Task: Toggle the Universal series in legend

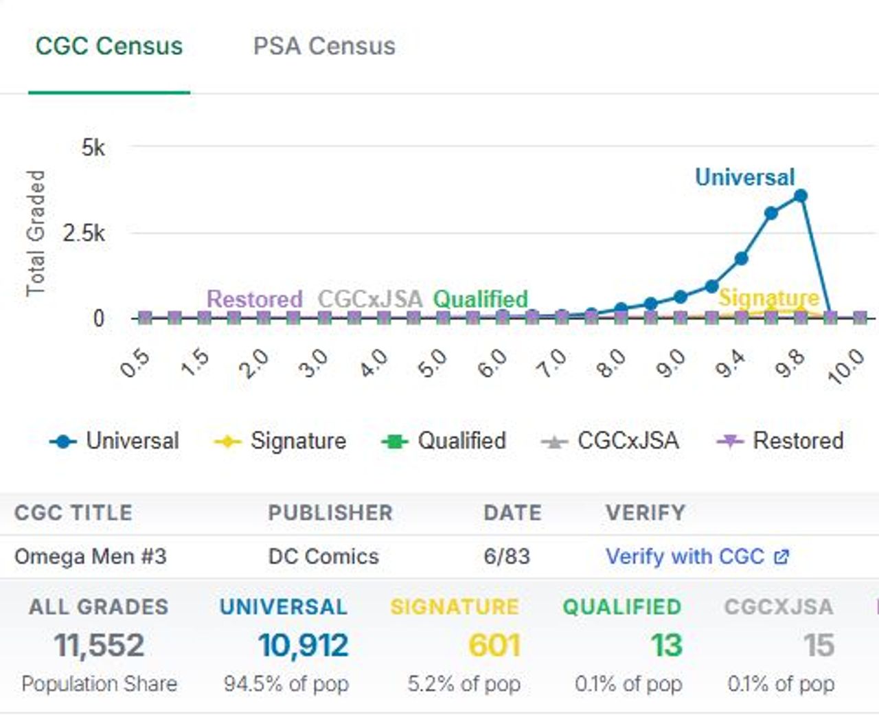Action: (132, 441)
